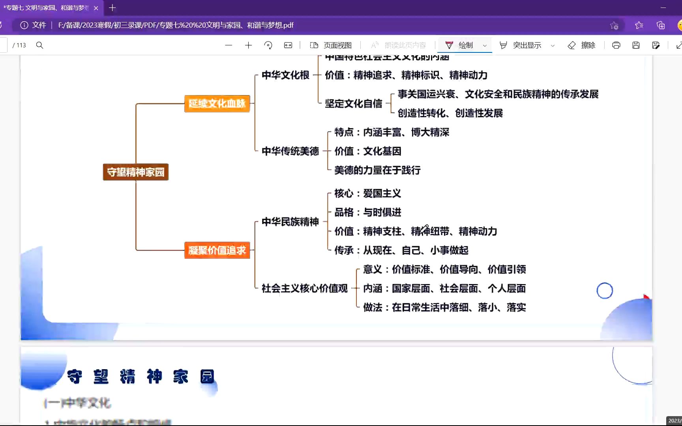Click 做法：在日常生活中落细 line

tap(444, 307)
